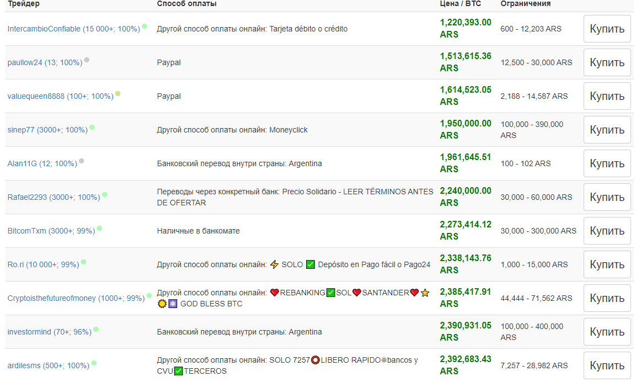Click gray status dot beside Alan11G
The width and height of the screenshot is (636, 382).
tap(82, 161)
